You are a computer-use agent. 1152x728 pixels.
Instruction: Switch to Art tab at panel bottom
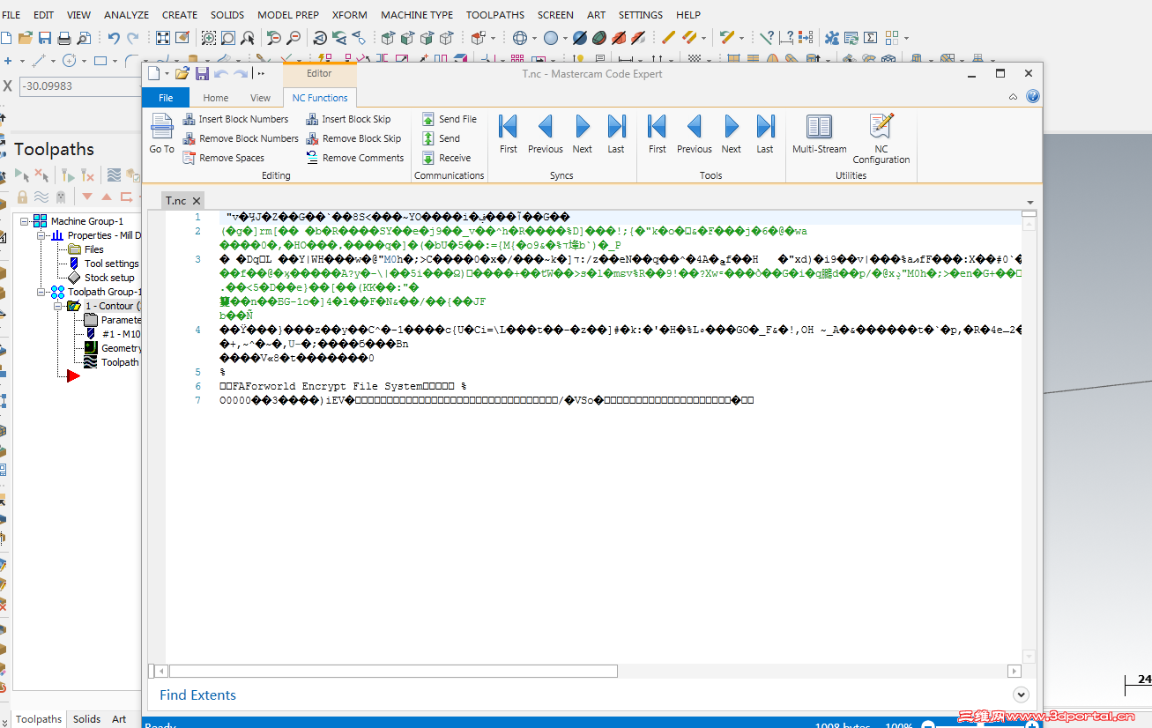pos(119,719)
